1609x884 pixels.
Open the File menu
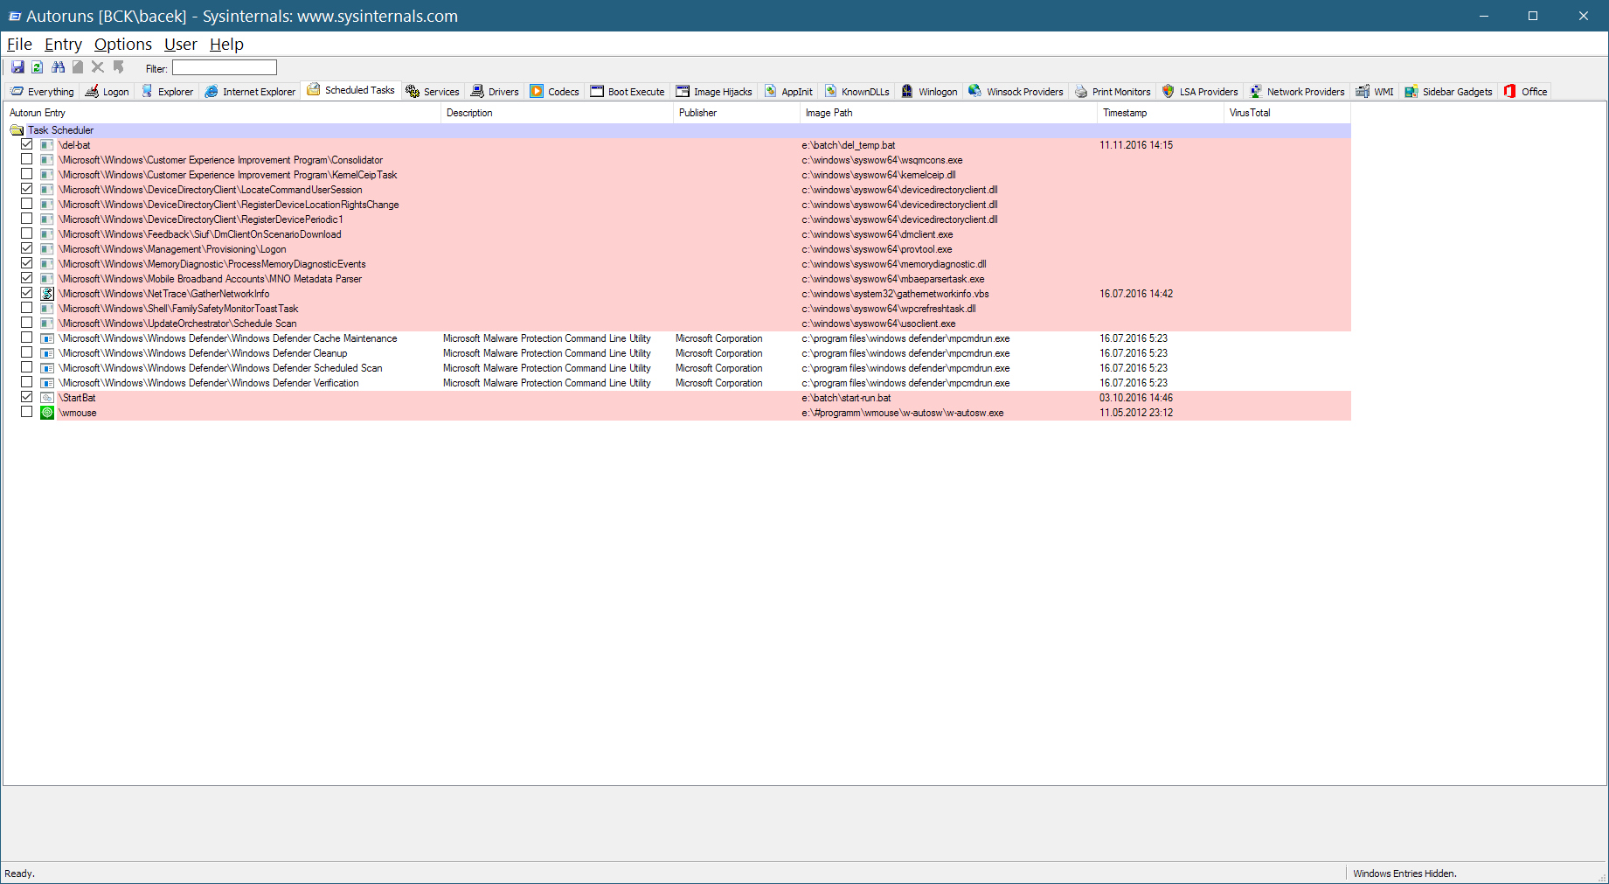coord(19,45)
